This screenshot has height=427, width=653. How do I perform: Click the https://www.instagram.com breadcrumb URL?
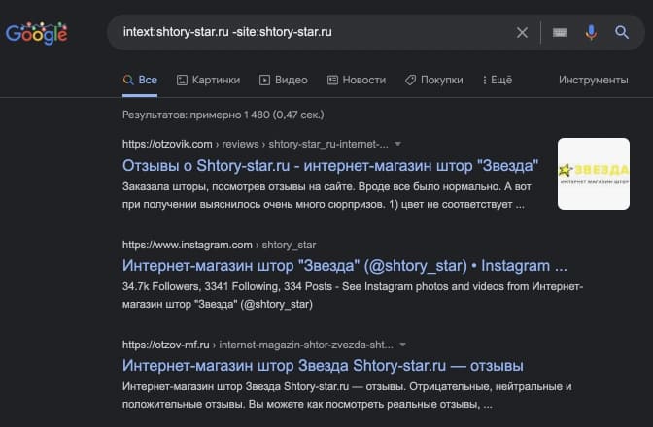[187, 245]
